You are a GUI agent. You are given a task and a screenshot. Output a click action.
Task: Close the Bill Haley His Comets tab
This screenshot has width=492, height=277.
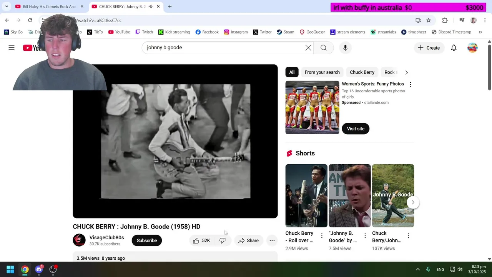pyautogui.click(x=82, y=7)
